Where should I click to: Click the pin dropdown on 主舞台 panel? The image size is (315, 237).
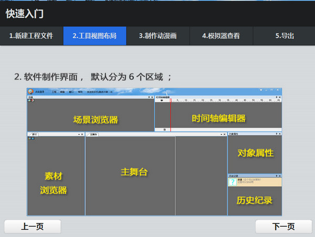point(220,134)
